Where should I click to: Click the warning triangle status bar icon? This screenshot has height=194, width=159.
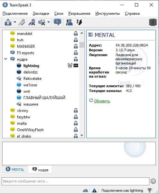94,190
